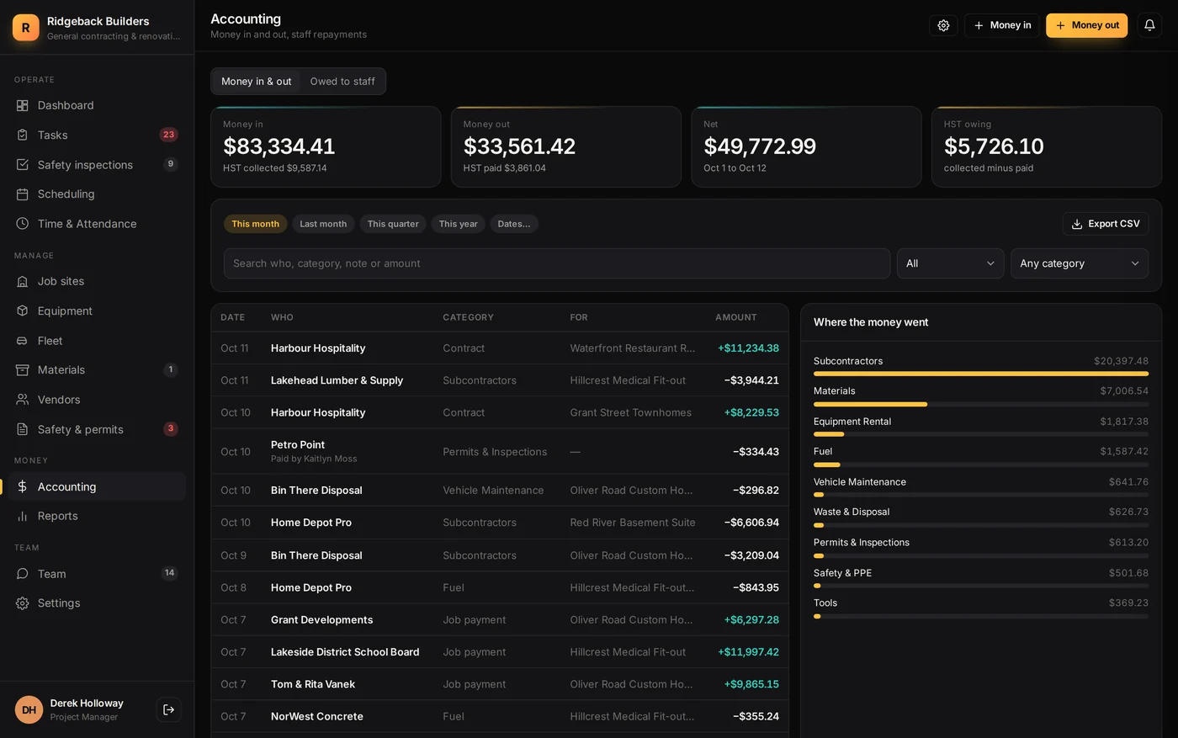Open the Tom & Rita Vanek transaction
The image size is (1178, 738).
click(500, 684)
